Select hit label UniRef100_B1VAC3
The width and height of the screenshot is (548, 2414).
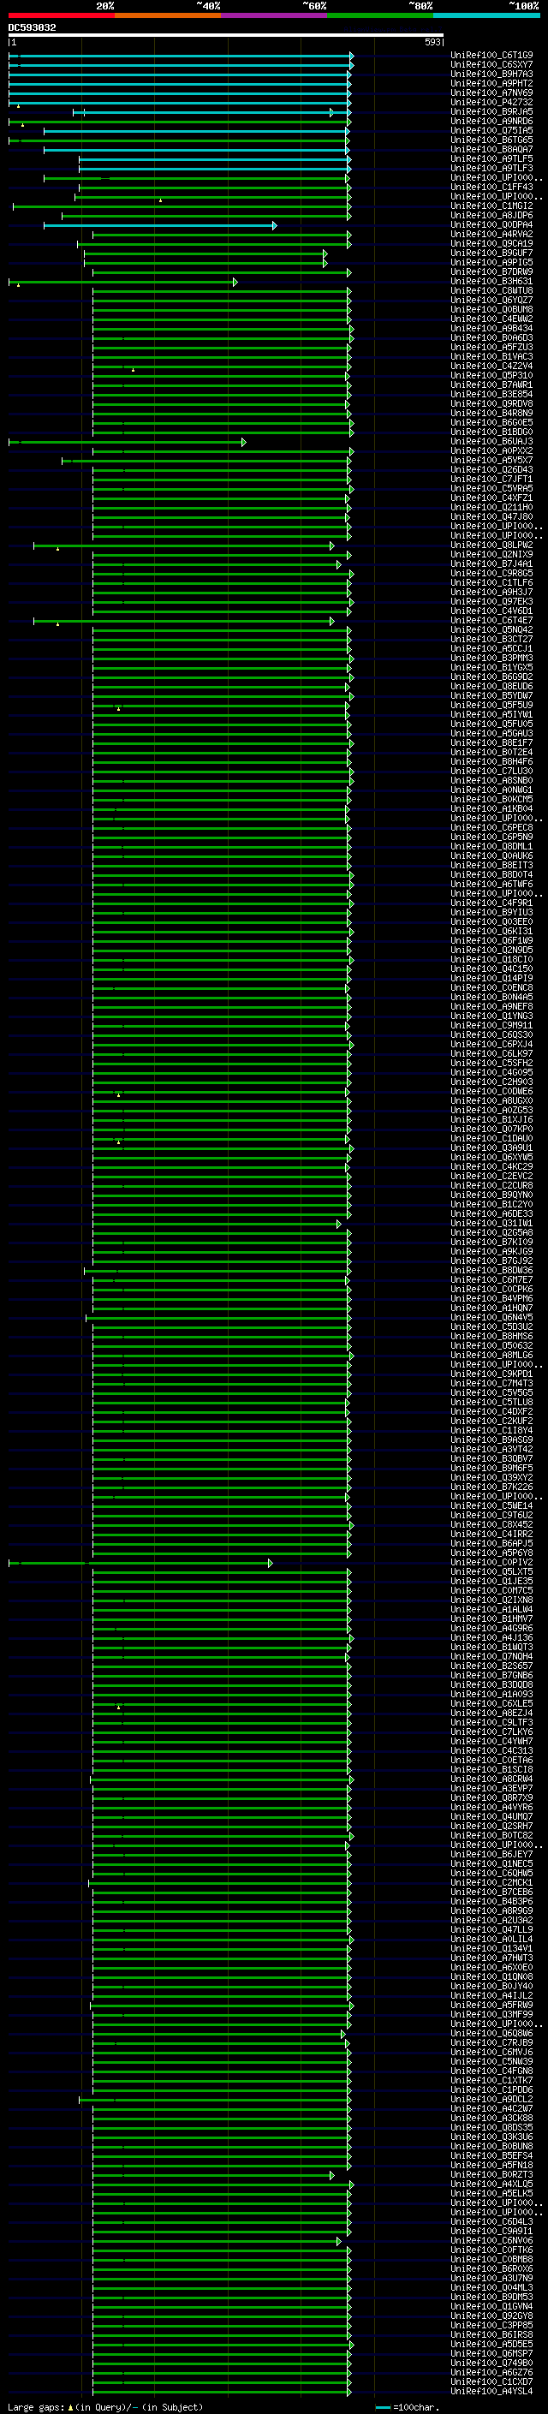[491, 357]
